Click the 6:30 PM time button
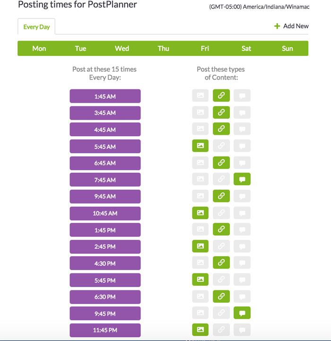Screen dimensions: 331x341 pos(105,297)
